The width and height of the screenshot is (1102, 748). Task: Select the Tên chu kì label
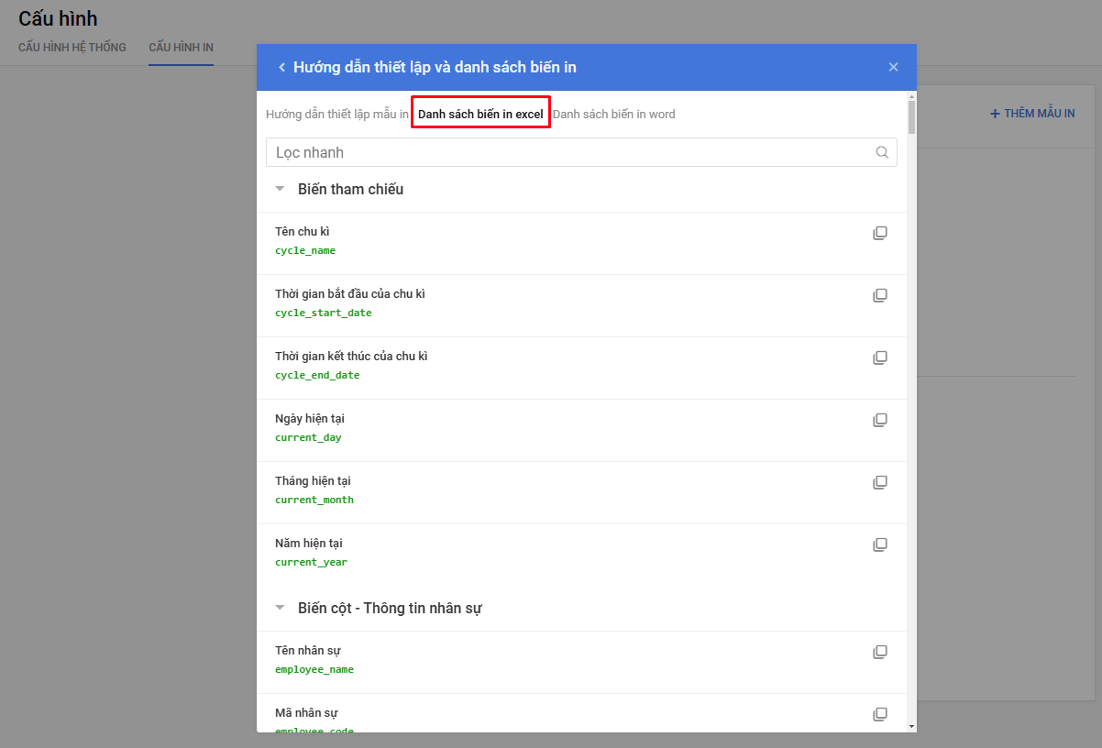pyautogui.click(x=303, y=232)
